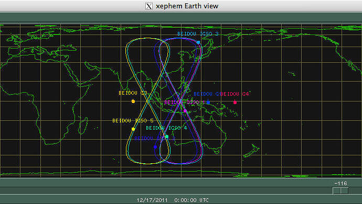Click the date 12/17/2011 in status bar

tap(152, 200)
